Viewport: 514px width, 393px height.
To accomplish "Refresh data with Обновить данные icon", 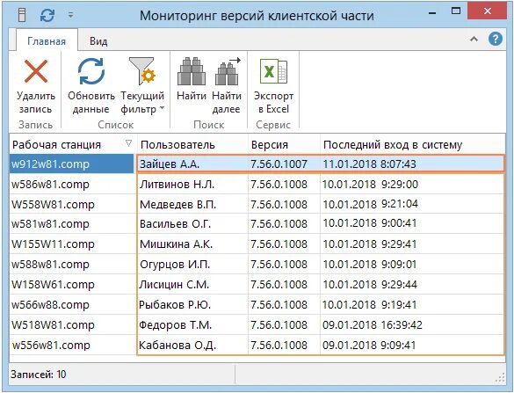I will [90, 71].
